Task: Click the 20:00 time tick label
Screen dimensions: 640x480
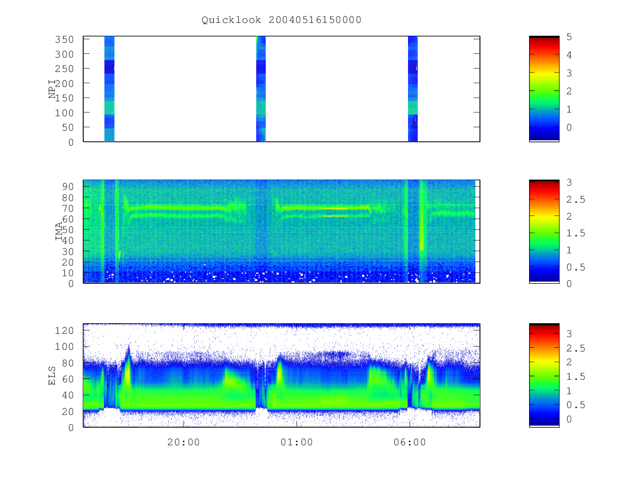Action: tap(184, 442)
